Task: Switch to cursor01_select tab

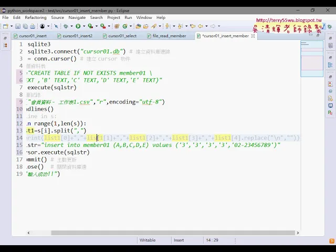Action: point(120,36)
